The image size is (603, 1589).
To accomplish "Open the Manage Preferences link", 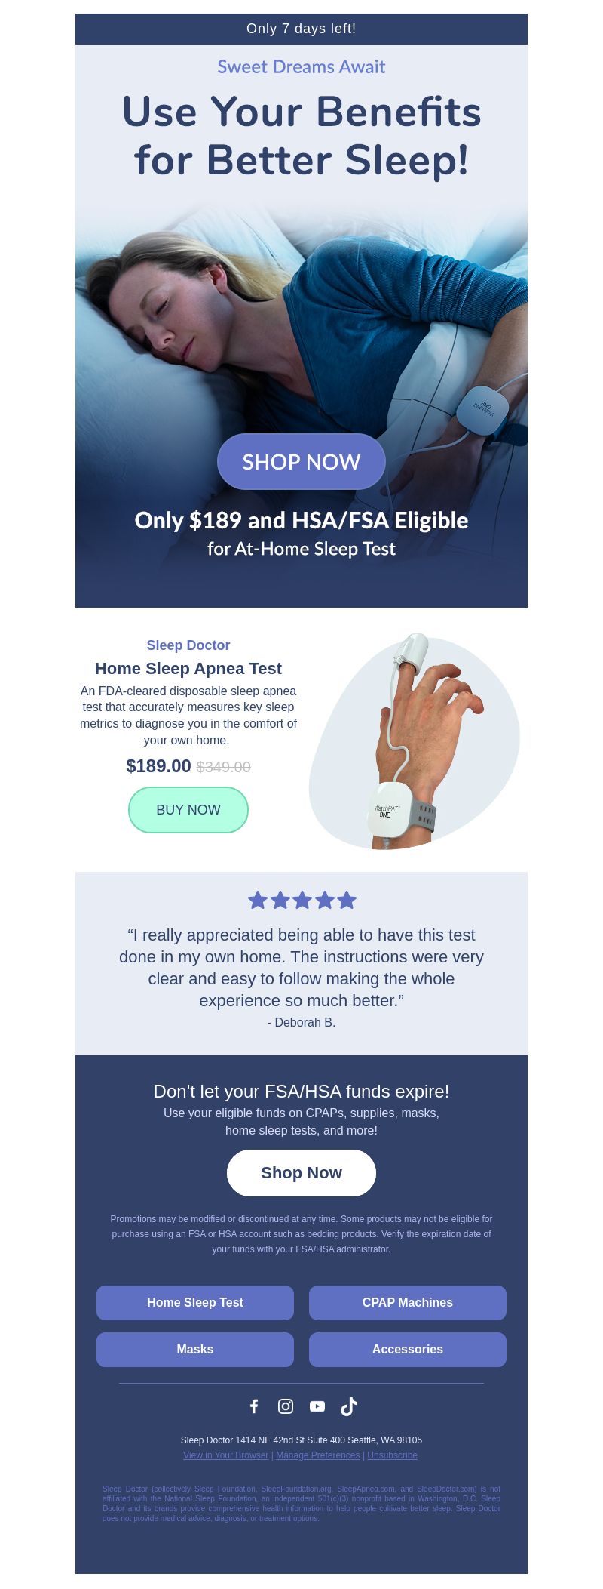I will click(318, 1455).
